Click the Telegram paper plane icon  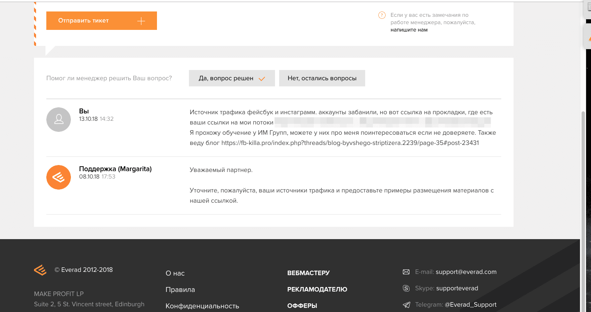406,305
